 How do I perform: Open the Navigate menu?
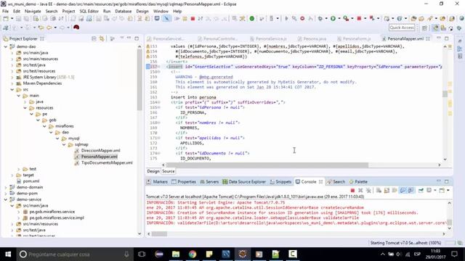pyautogui.click(x=33, y=12)
